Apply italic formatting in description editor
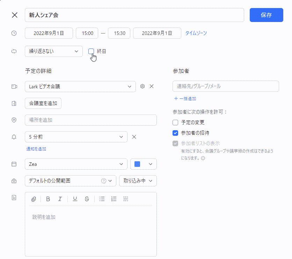Image resolution: width=292 pixels, height=259 pixels. point(60,199)
